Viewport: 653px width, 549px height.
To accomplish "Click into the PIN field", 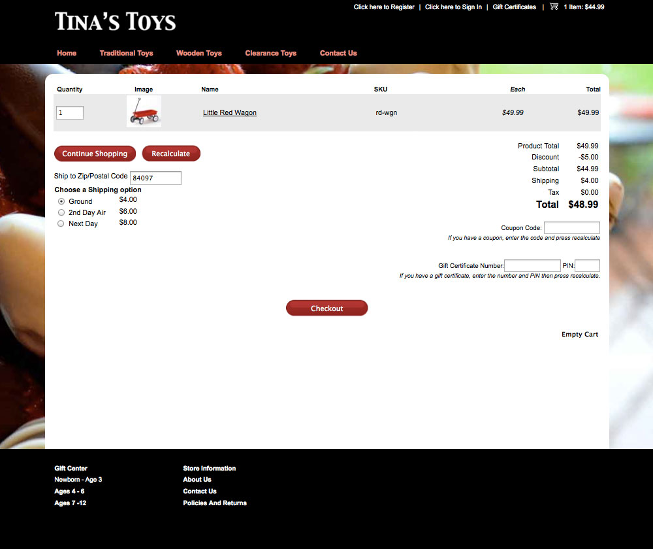I will [x=587, y=265].
